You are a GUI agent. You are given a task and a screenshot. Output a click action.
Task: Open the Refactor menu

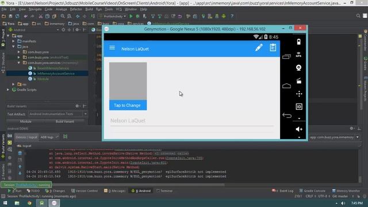(76, 9)
